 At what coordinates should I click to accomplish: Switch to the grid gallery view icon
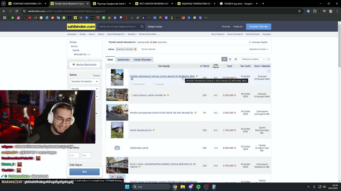tap(236, 59)
